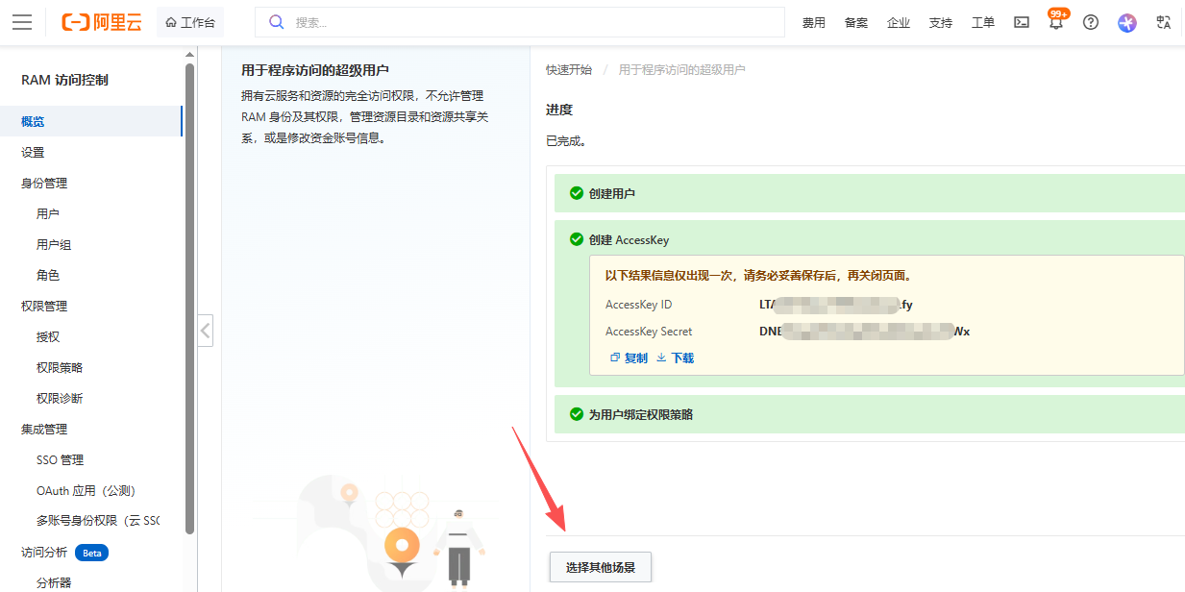Go to 快速开始 breadcrumb link
This screenshot has width=1185, height=592.
point(569,70)
